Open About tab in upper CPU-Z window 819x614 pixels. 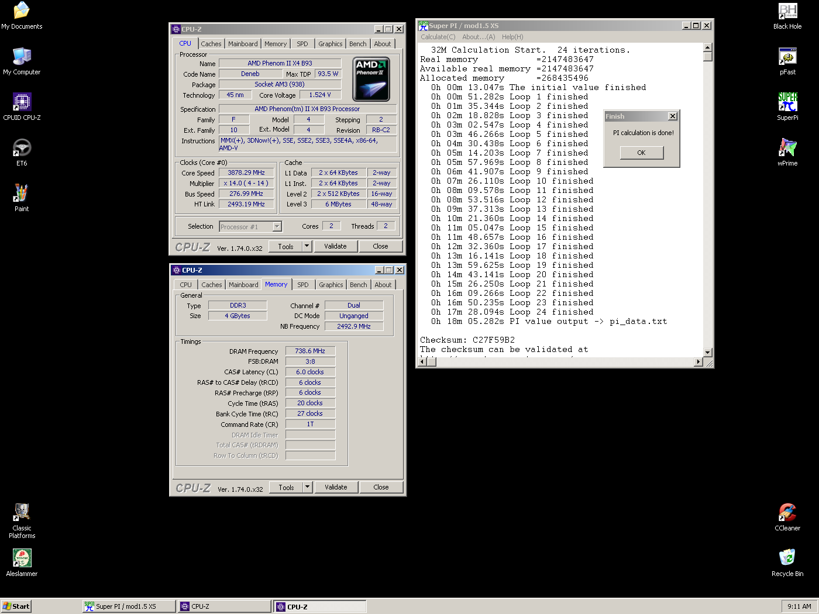383,44
